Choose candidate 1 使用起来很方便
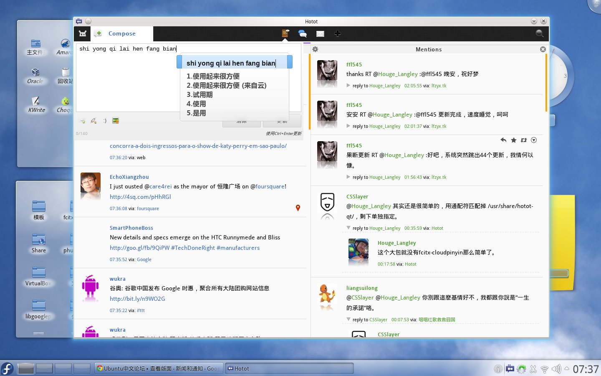Image resolution: width=601 pixels, height=376 pixels. point(213,76)
